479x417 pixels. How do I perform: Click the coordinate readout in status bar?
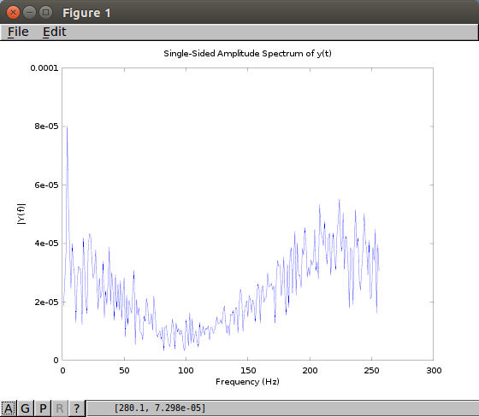[160, 408]
